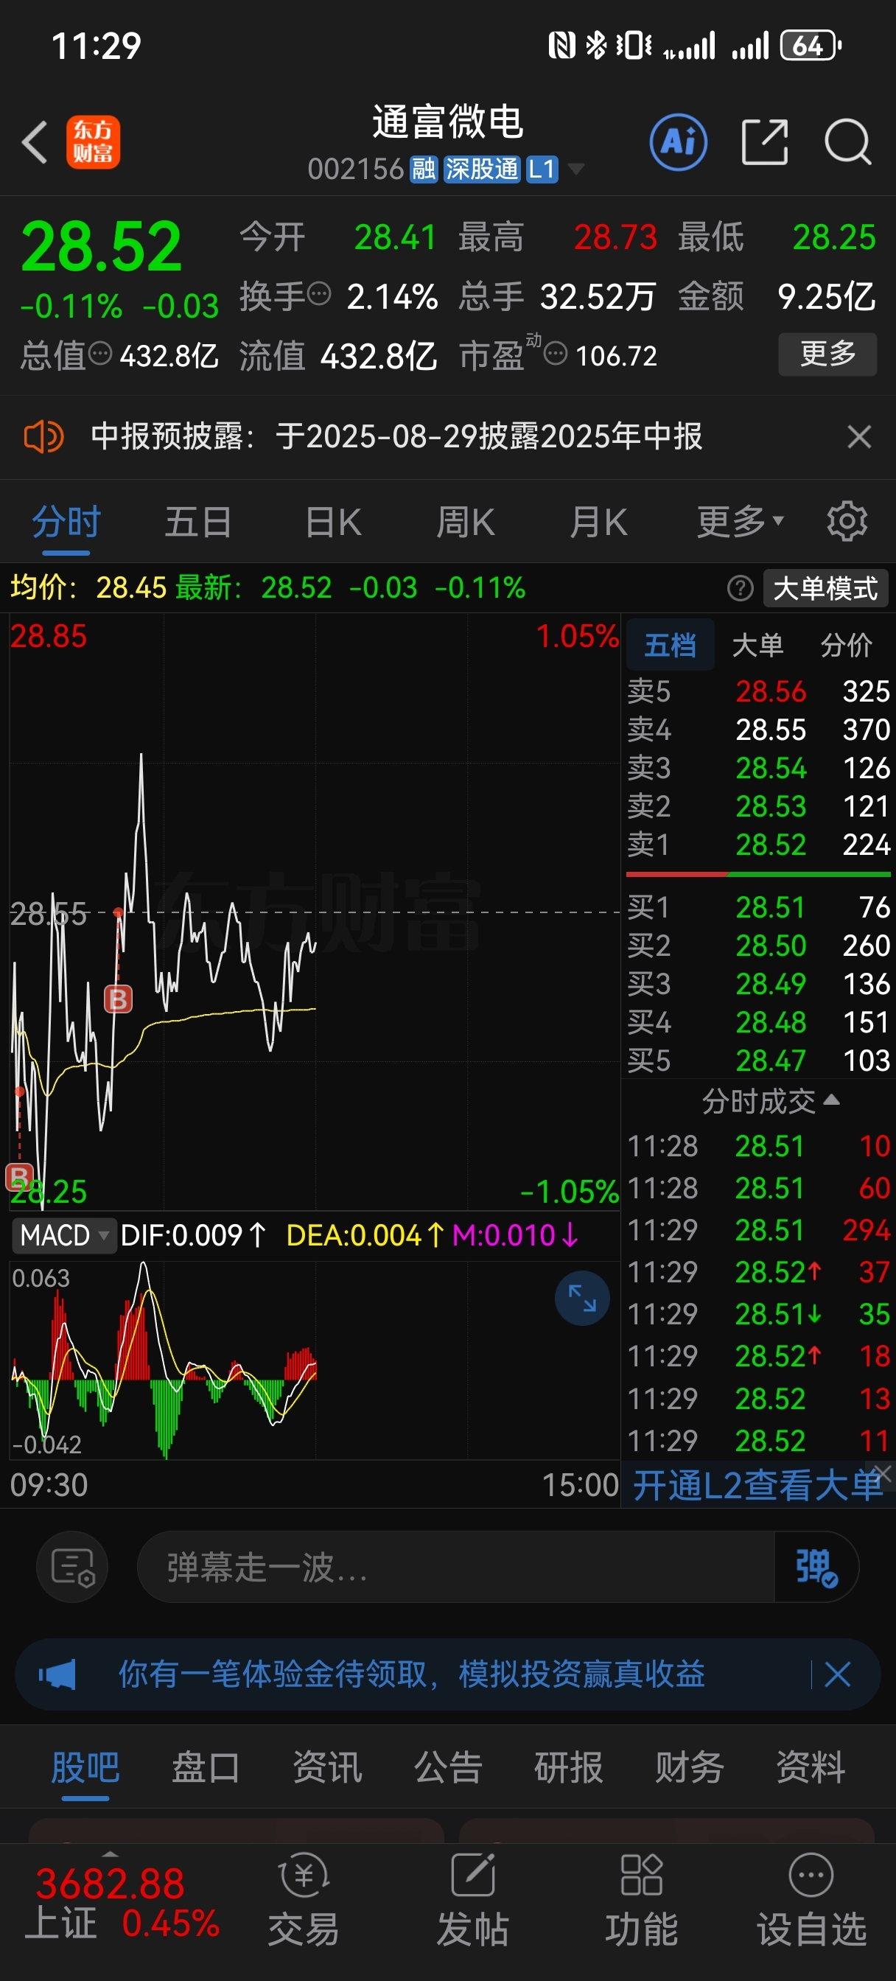Tap trade row with volume 294
This screenshot has height=1981, width=896.
click(758, 1231)
